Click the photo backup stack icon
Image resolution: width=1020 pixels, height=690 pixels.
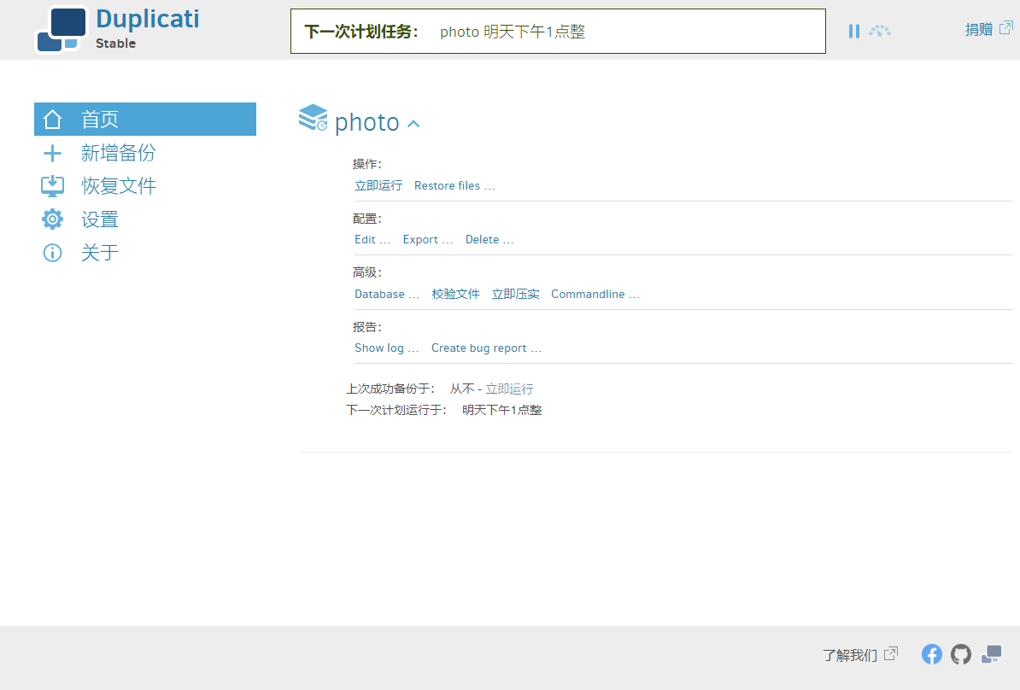click(313, 118)
